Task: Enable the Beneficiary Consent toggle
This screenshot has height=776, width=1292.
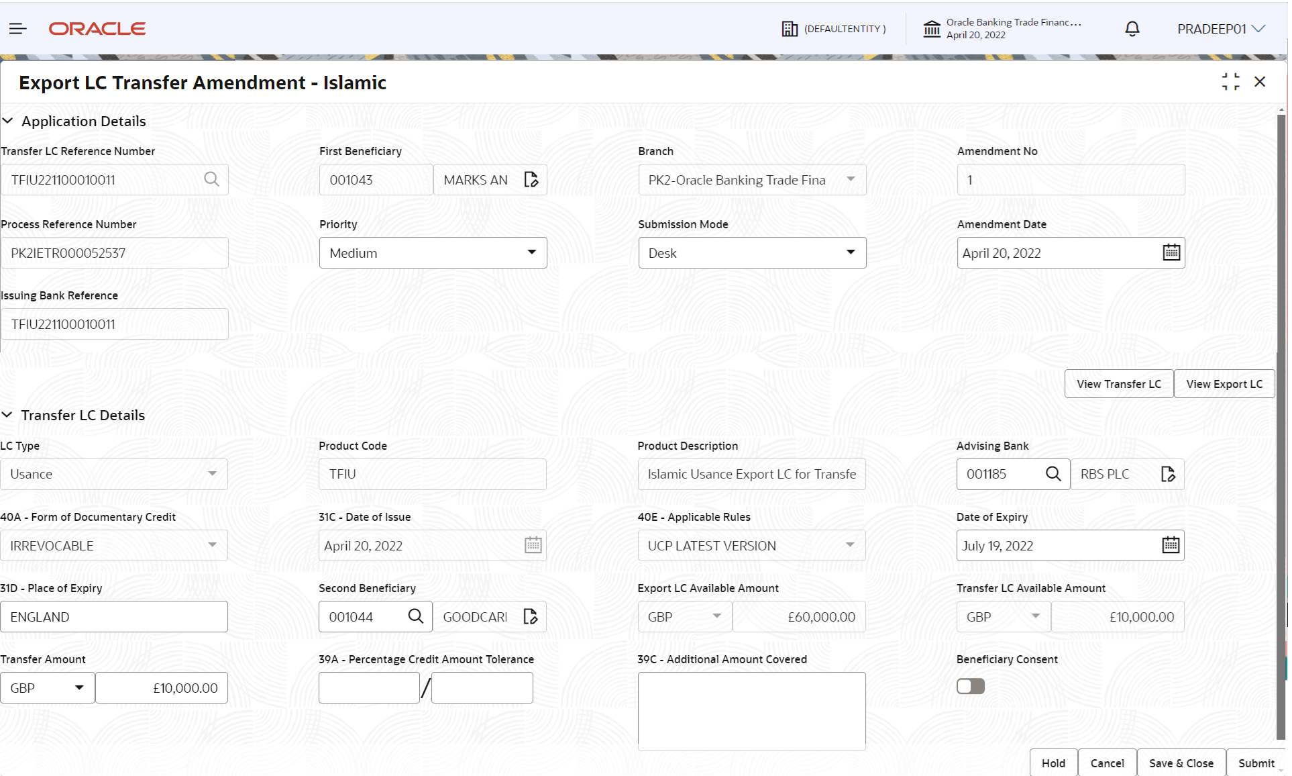Action: pos(971,685)
